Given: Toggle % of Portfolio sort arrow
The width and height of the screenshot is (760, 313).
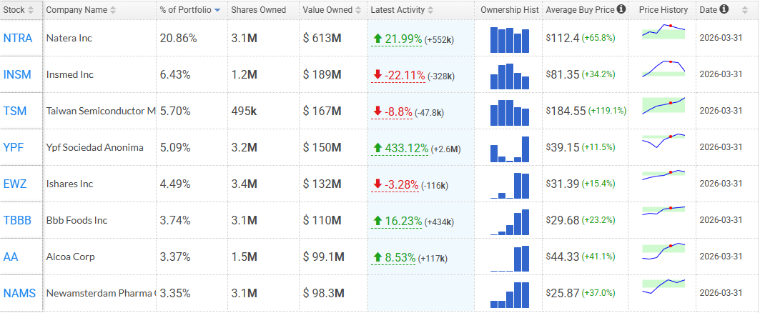Looking at the screenshot, I should coord(217,10).
